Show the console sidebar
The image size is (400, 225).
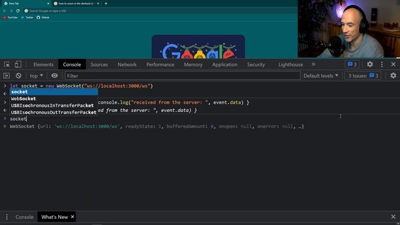click(6, 76)
